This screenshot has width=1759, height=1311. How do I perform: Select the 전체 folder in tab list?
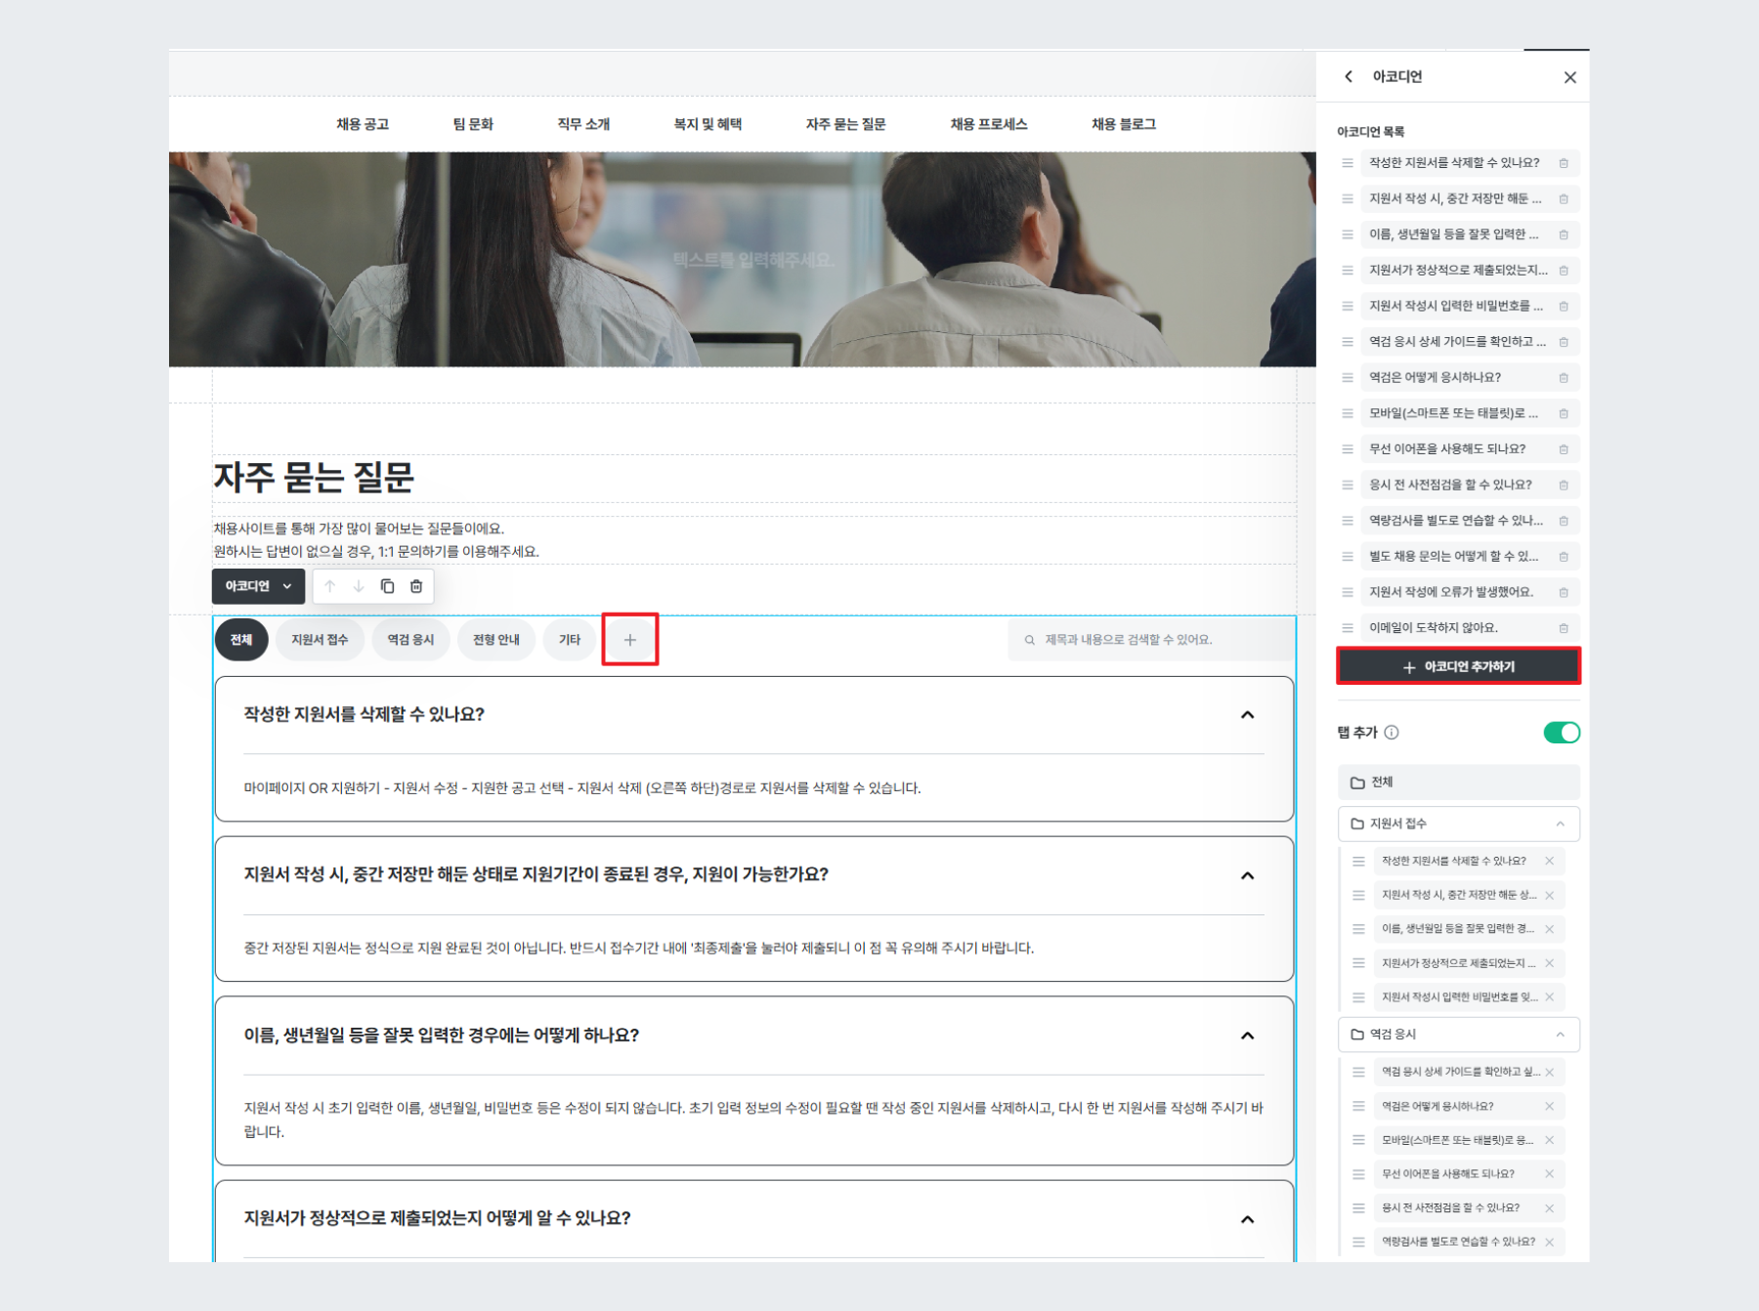pos(1458,782)
